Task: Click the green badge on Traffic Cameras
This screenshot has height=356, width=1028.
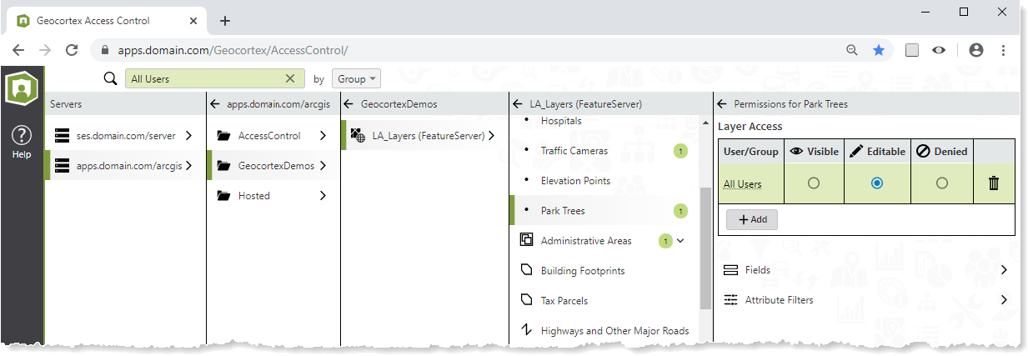Action: pos(680,151)
